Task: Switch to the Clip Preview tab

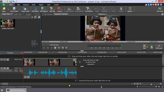Action: click(48, 14)
